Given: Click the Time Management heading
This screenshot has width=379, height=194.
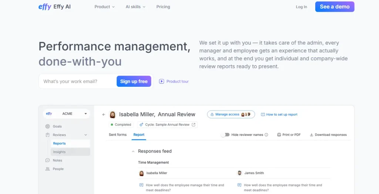Looking at the screenshot, I should tap(154, 162).
